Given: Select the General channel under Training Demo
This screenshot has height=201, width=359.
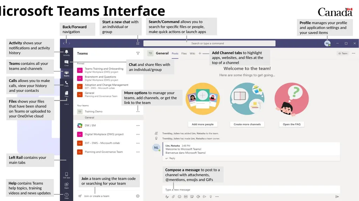Looking at the screenshot, I should [108, 117].
